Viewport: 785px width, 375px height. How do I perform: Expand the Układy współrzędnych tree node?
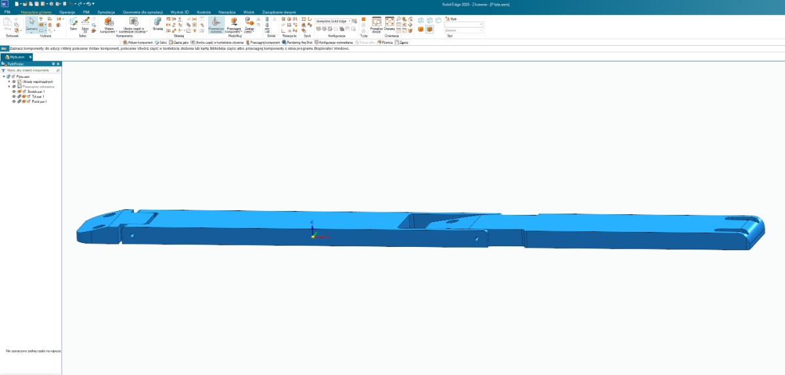pos(9,81)
